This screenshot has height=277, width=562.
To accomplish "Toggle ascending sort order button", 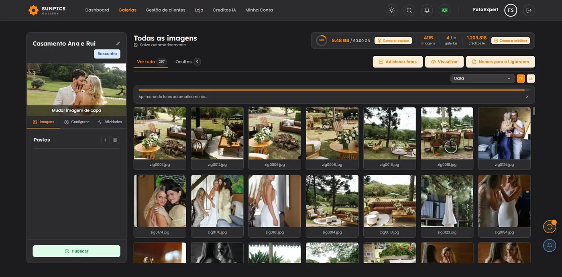I will pyautogui.click(x=521, y=79).
